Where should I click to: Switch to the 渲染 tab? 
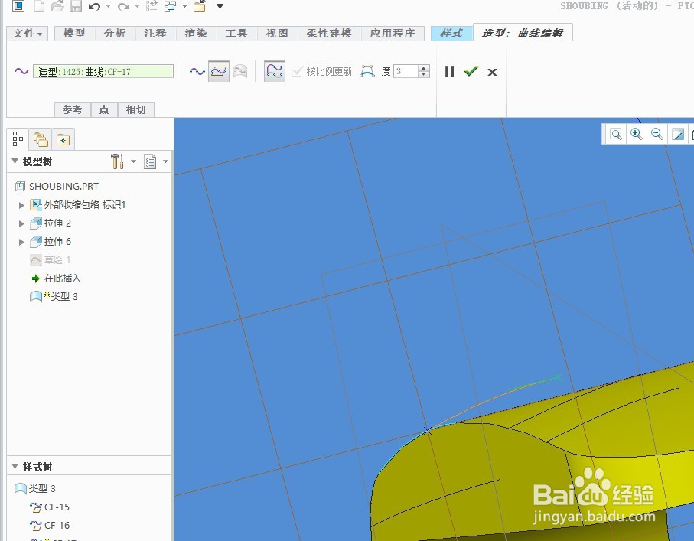[196, 33]
